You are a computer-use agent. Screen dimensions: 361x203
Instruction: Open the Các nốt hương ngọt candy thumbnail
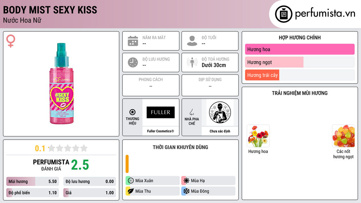(343, 136)
